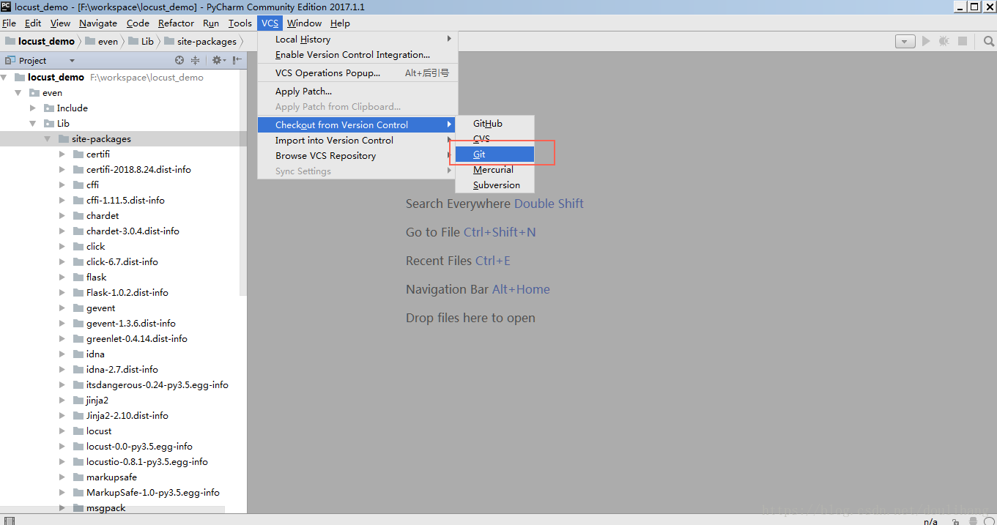Open the Tools menu
The width and height of the screenshot is (997, 525).
pos(240,23)
